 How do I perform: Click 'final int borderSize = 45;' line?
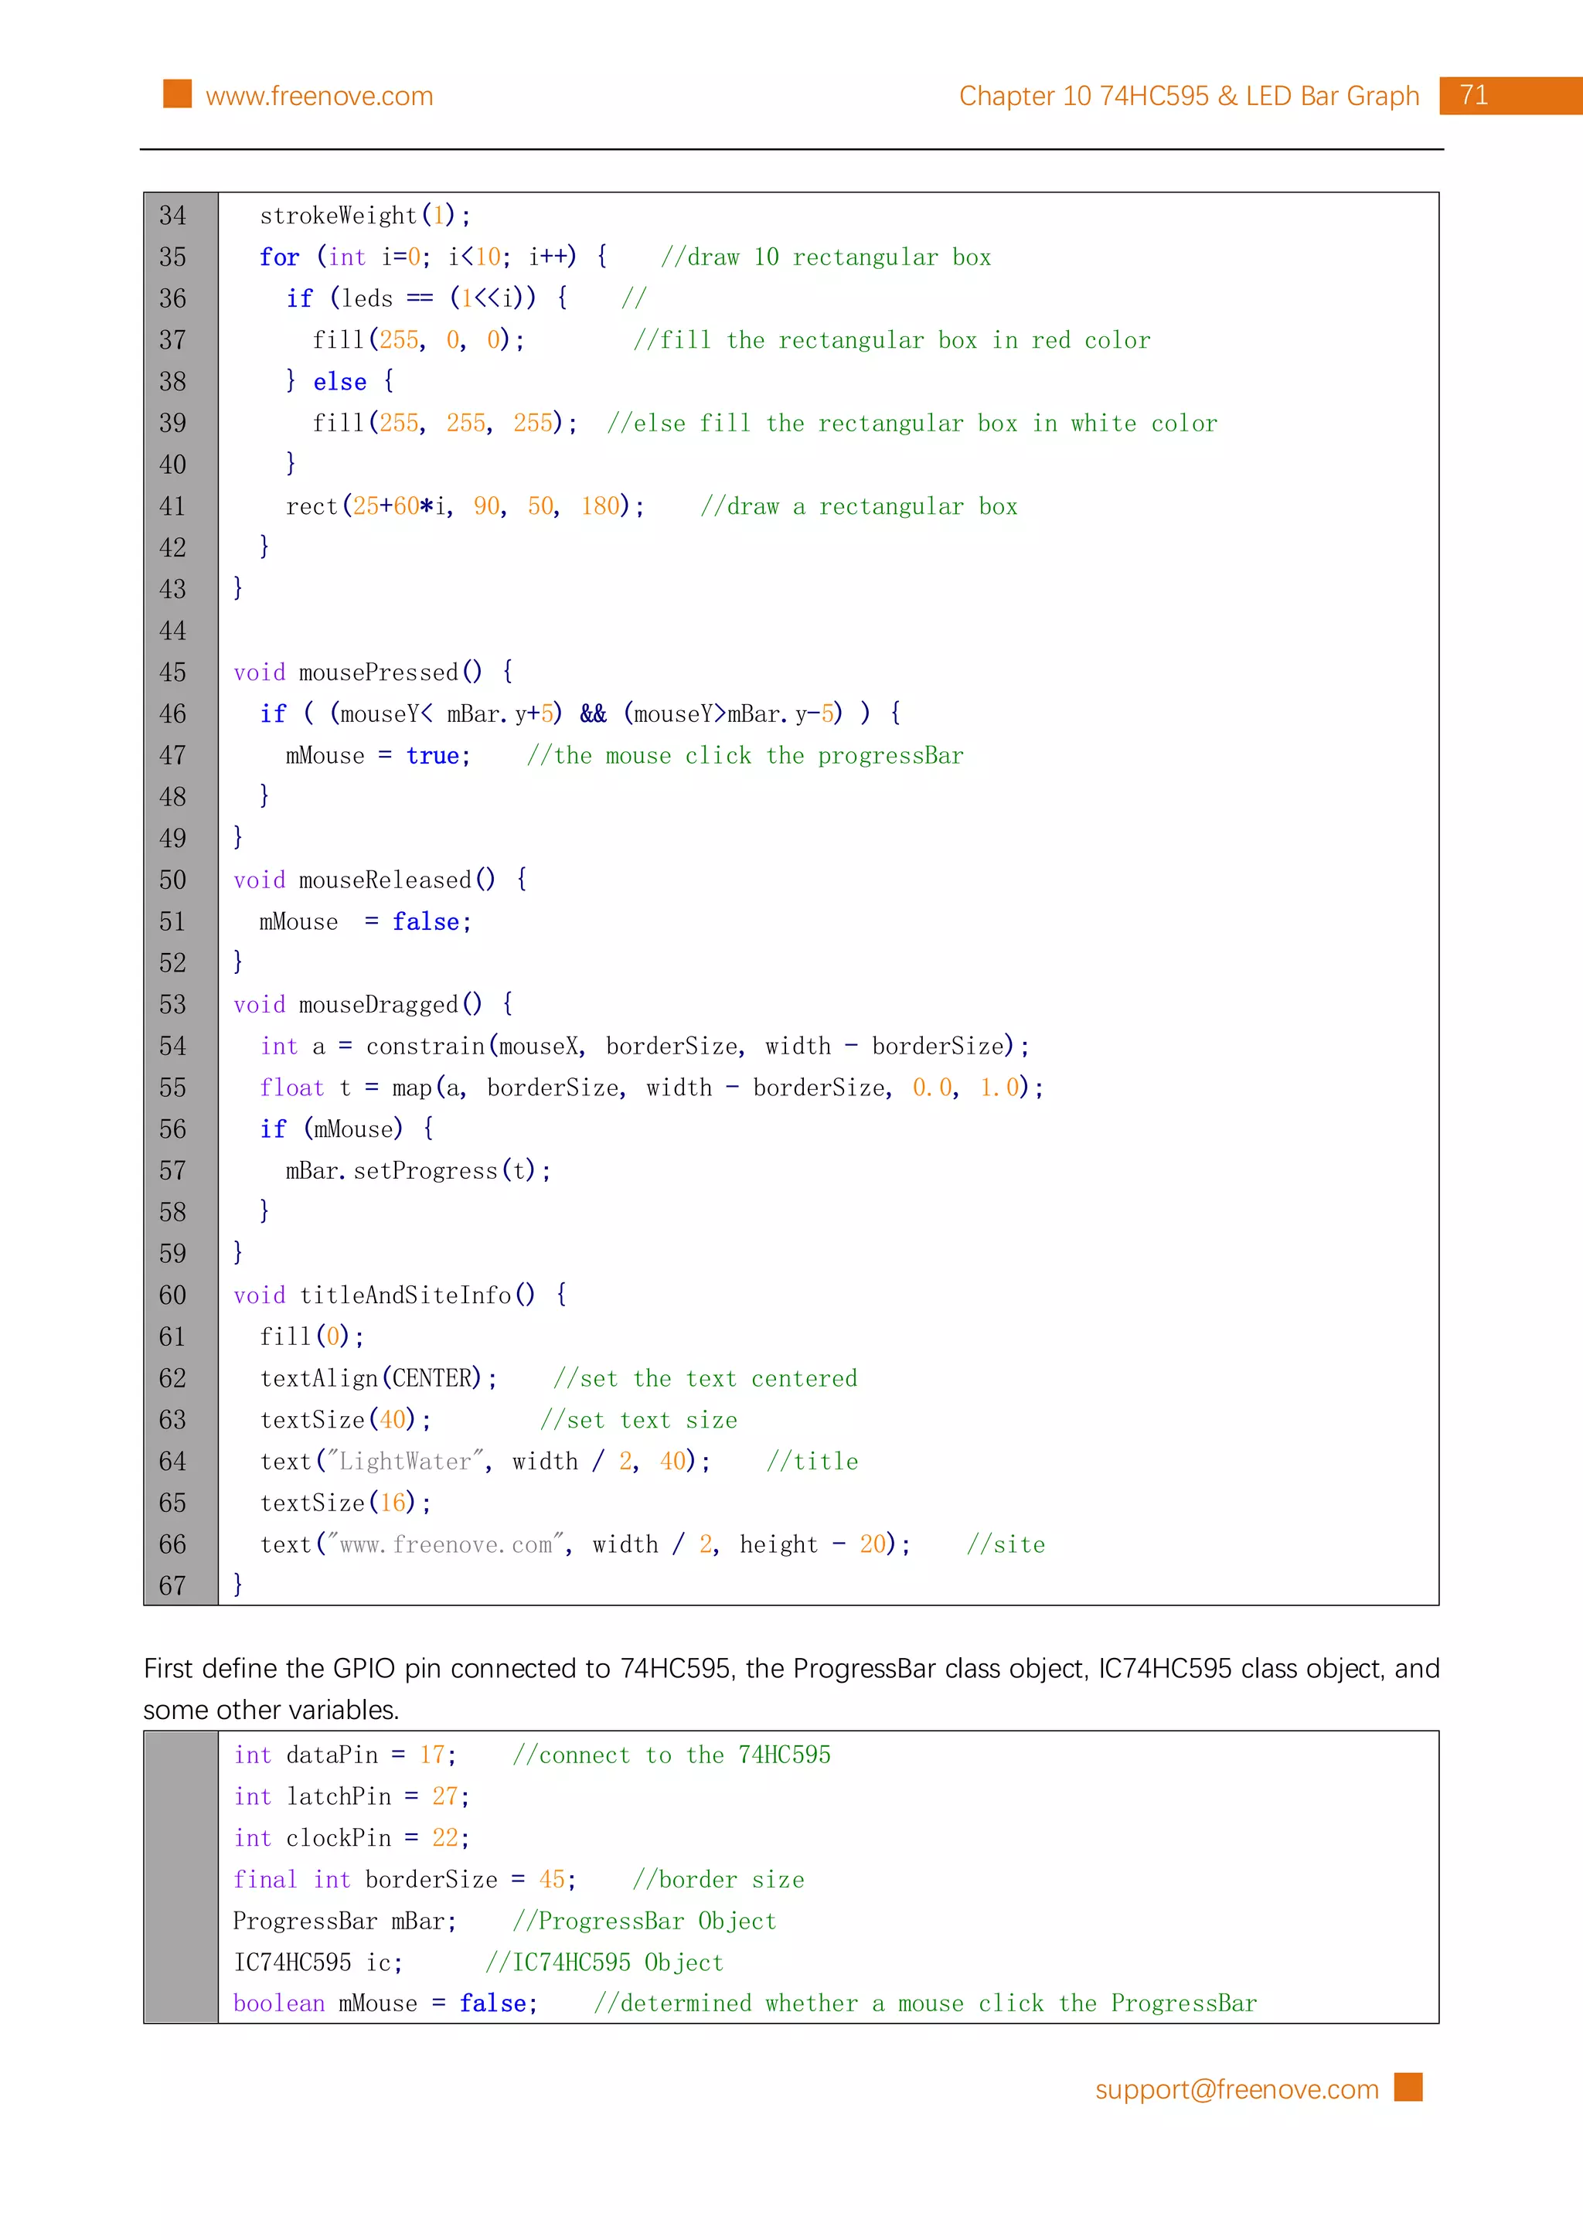(x=405, y=1880)
